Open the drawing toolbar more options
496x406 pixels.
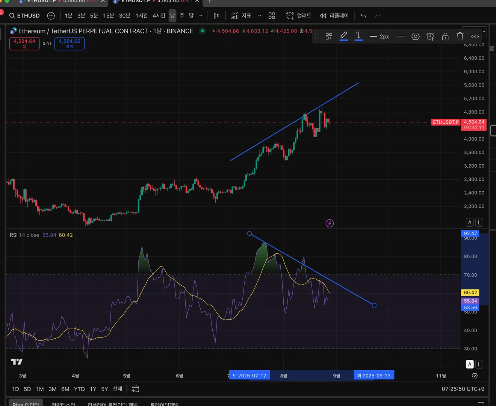(475, 36)
